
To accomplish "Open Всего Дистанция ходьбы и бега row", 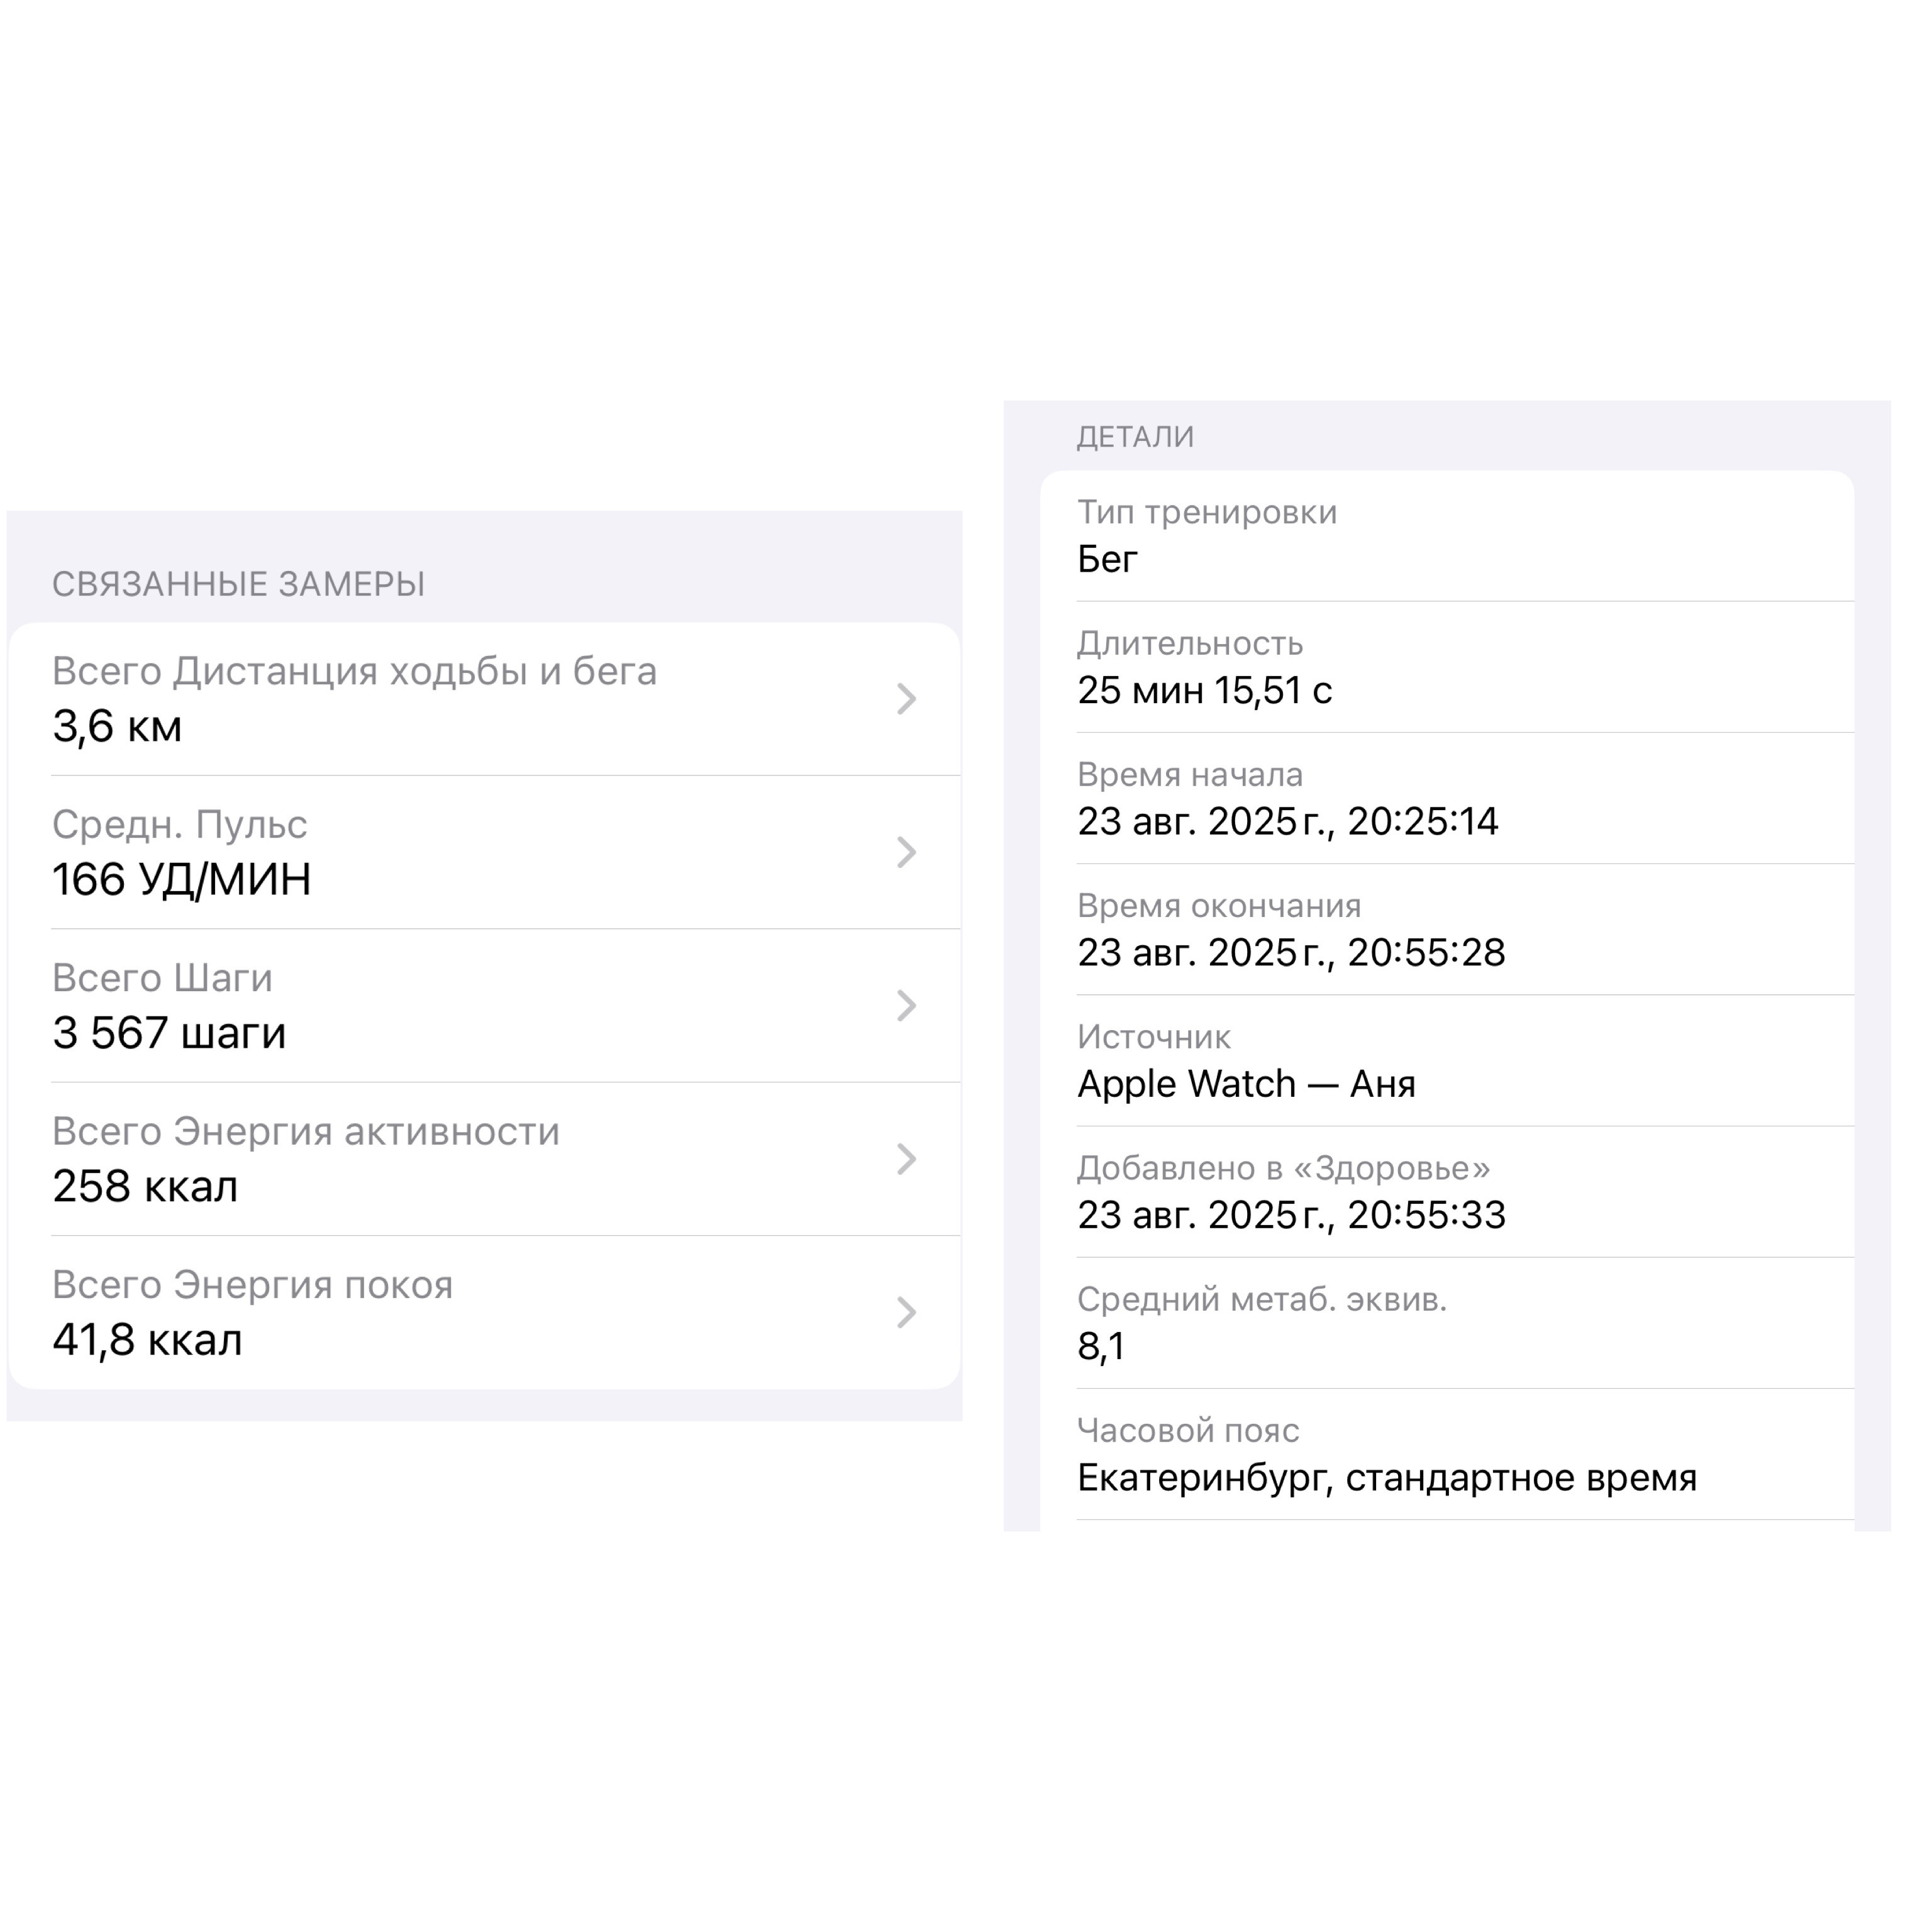I will tap(485, 699).
